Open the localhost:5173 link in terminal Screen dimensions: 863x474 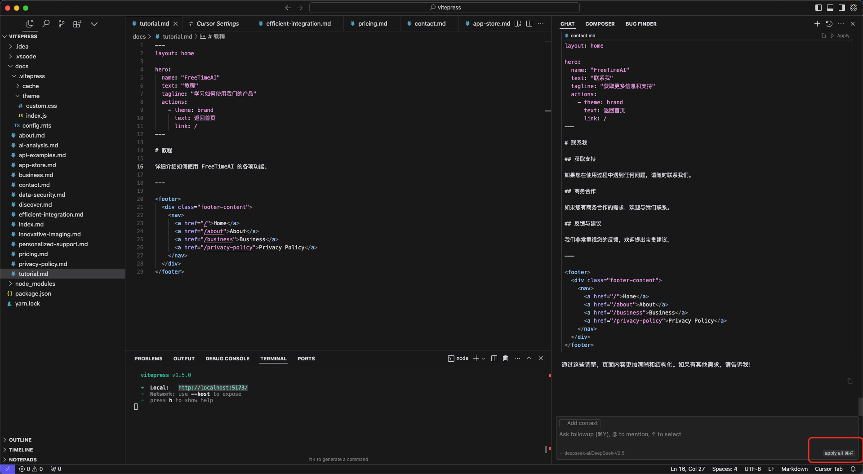coord(213,388)
